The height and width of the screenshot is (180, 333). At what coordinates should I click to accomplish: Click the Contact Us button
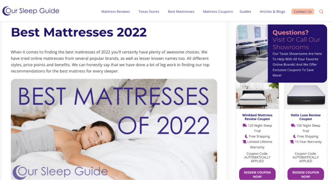tap(303, 12)
